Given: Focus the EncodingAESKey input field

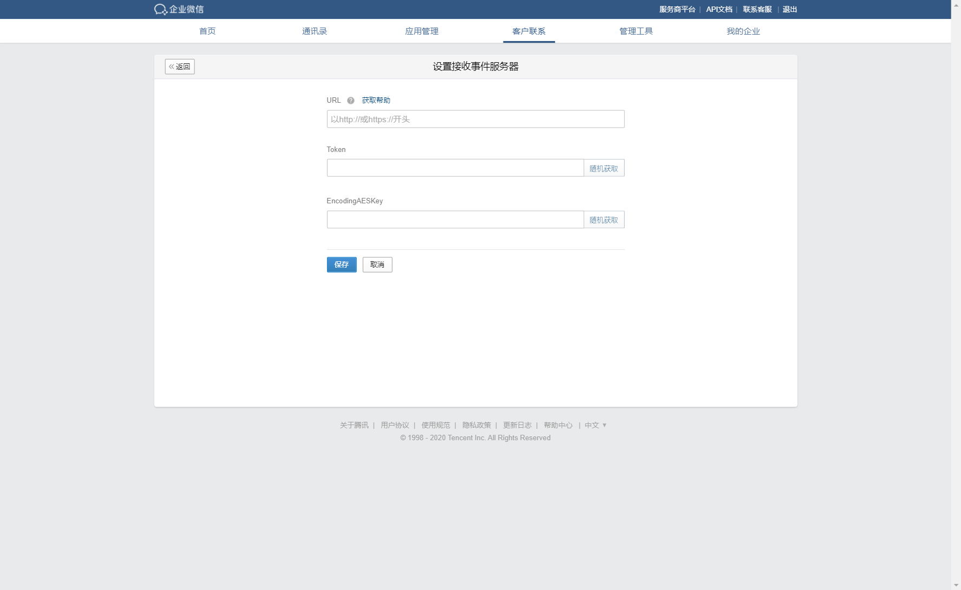Looking at the screenshot, I should point(455,220).
